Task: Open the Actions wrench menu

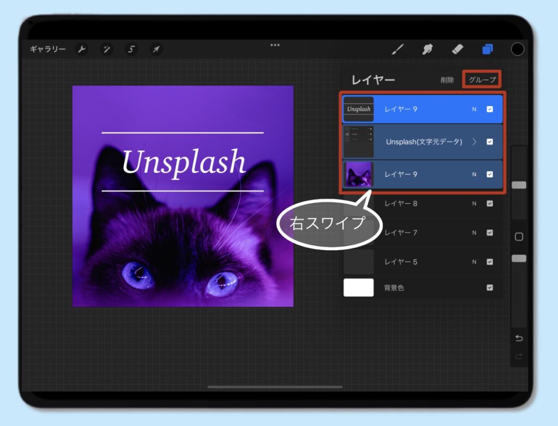Action: pos(82,49)
